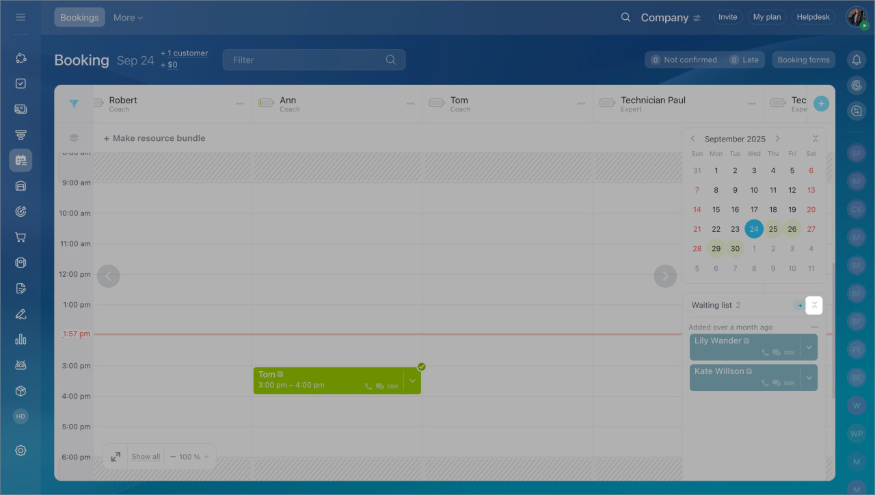Open the Settings gear in sidebar

tap(21, 451)
